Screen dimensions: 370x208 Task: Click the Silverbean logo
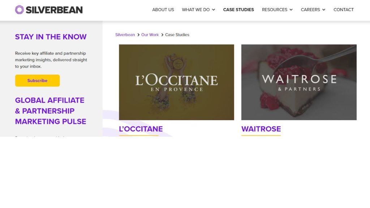pyautogui.click(x=49, y=10)
